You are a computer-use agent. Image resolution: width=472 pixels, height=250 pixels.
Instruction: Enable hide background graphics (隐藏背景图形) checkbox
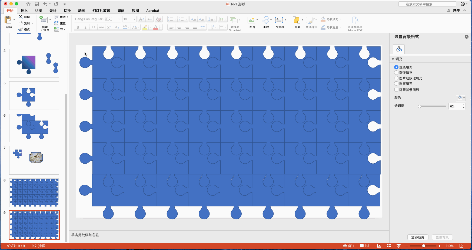tap(396, 90)
